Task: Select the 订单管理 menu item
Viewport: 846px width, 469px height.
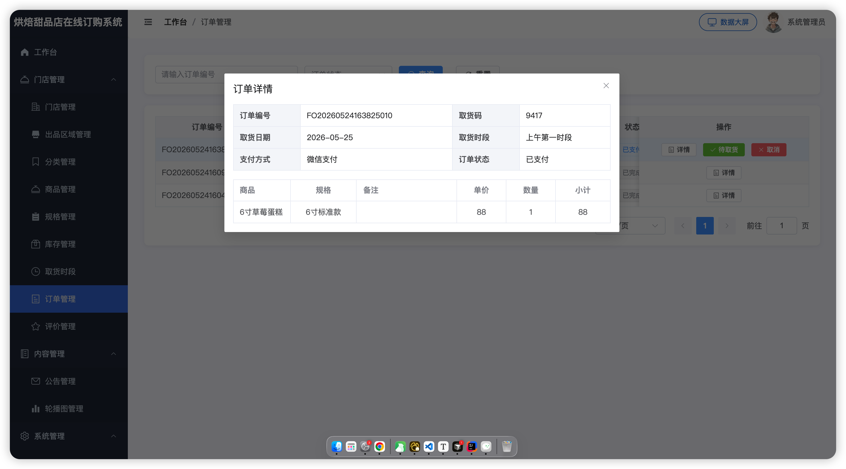Action: pos(68,299)
